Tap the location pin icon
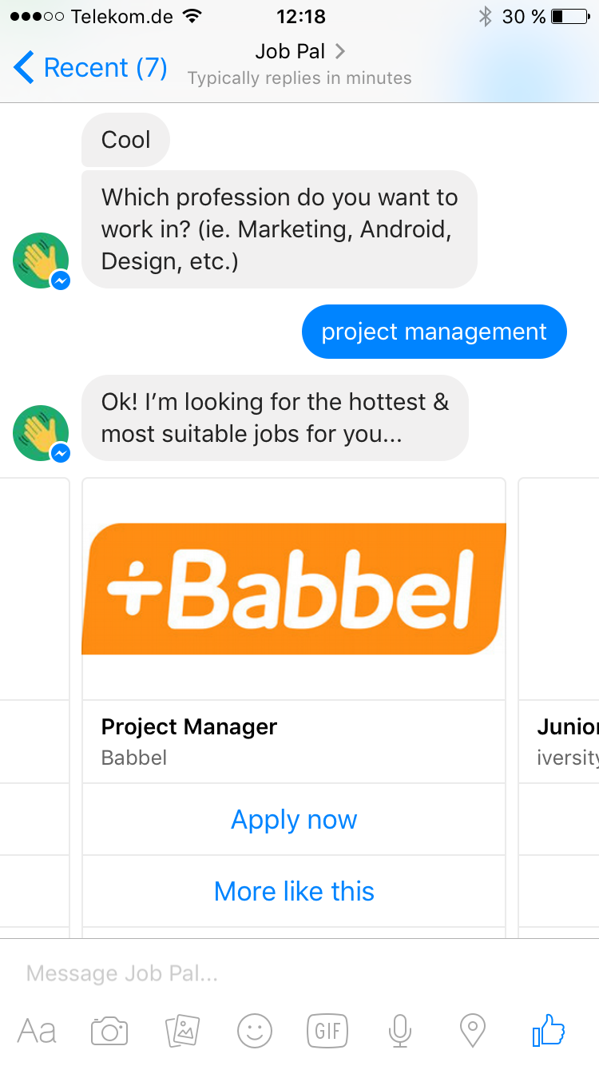Image resolution: width=599 pixels, height=1066 pixels. click(x=473, y=1031)
